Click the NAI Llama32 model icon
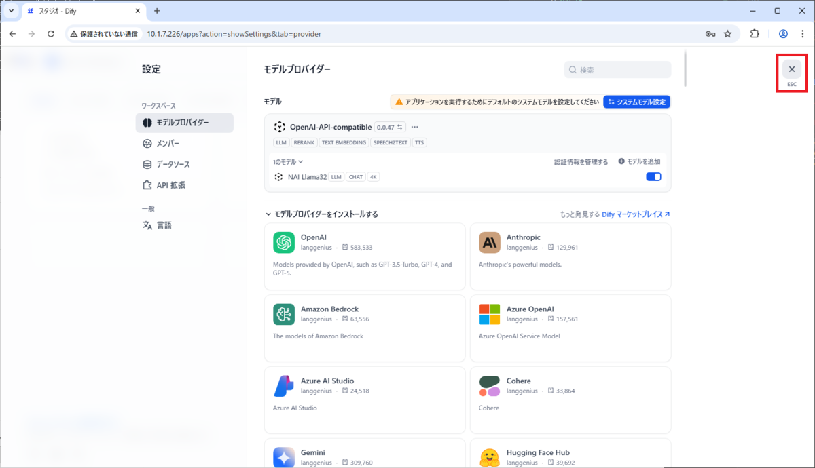Viewport: 815px width, 468px height. (278, 177)
